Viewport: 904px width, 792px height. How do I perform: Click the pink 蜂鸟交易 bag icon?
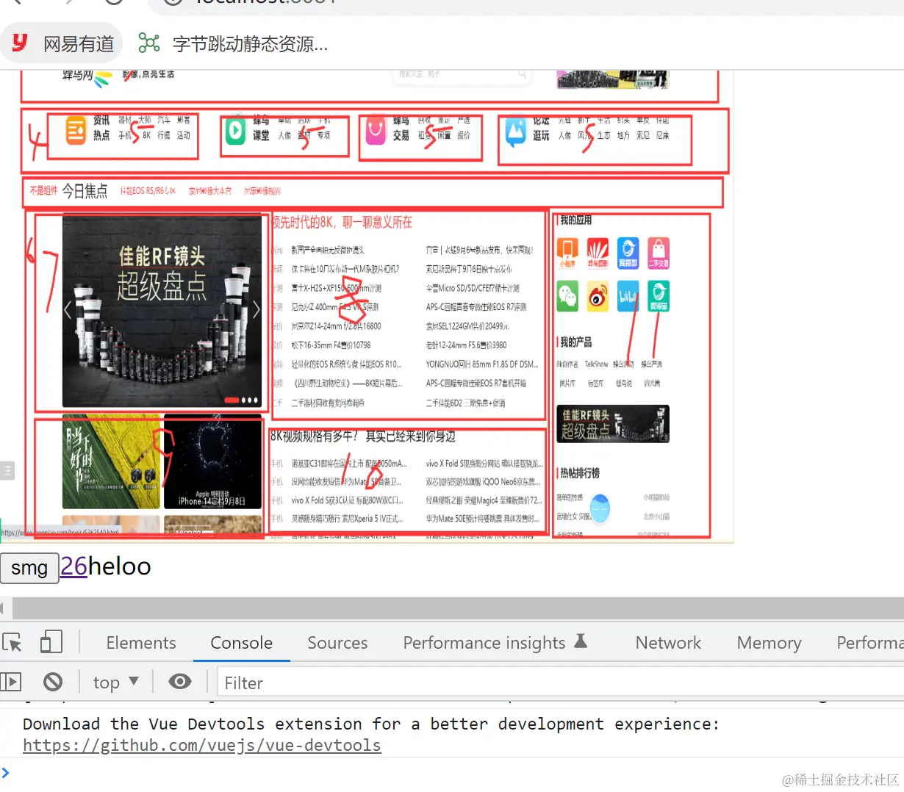[x=376, y=132]
